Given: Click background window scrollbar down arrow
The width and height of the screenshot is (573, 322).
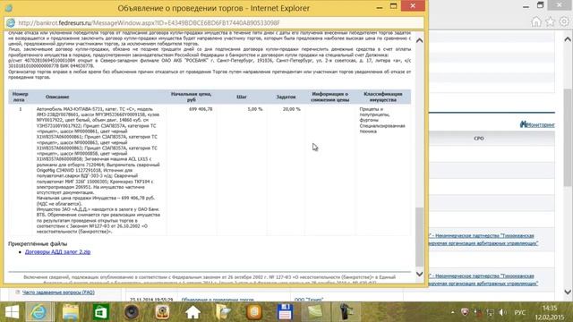Looking at the screenshot, I should (568, 292).
